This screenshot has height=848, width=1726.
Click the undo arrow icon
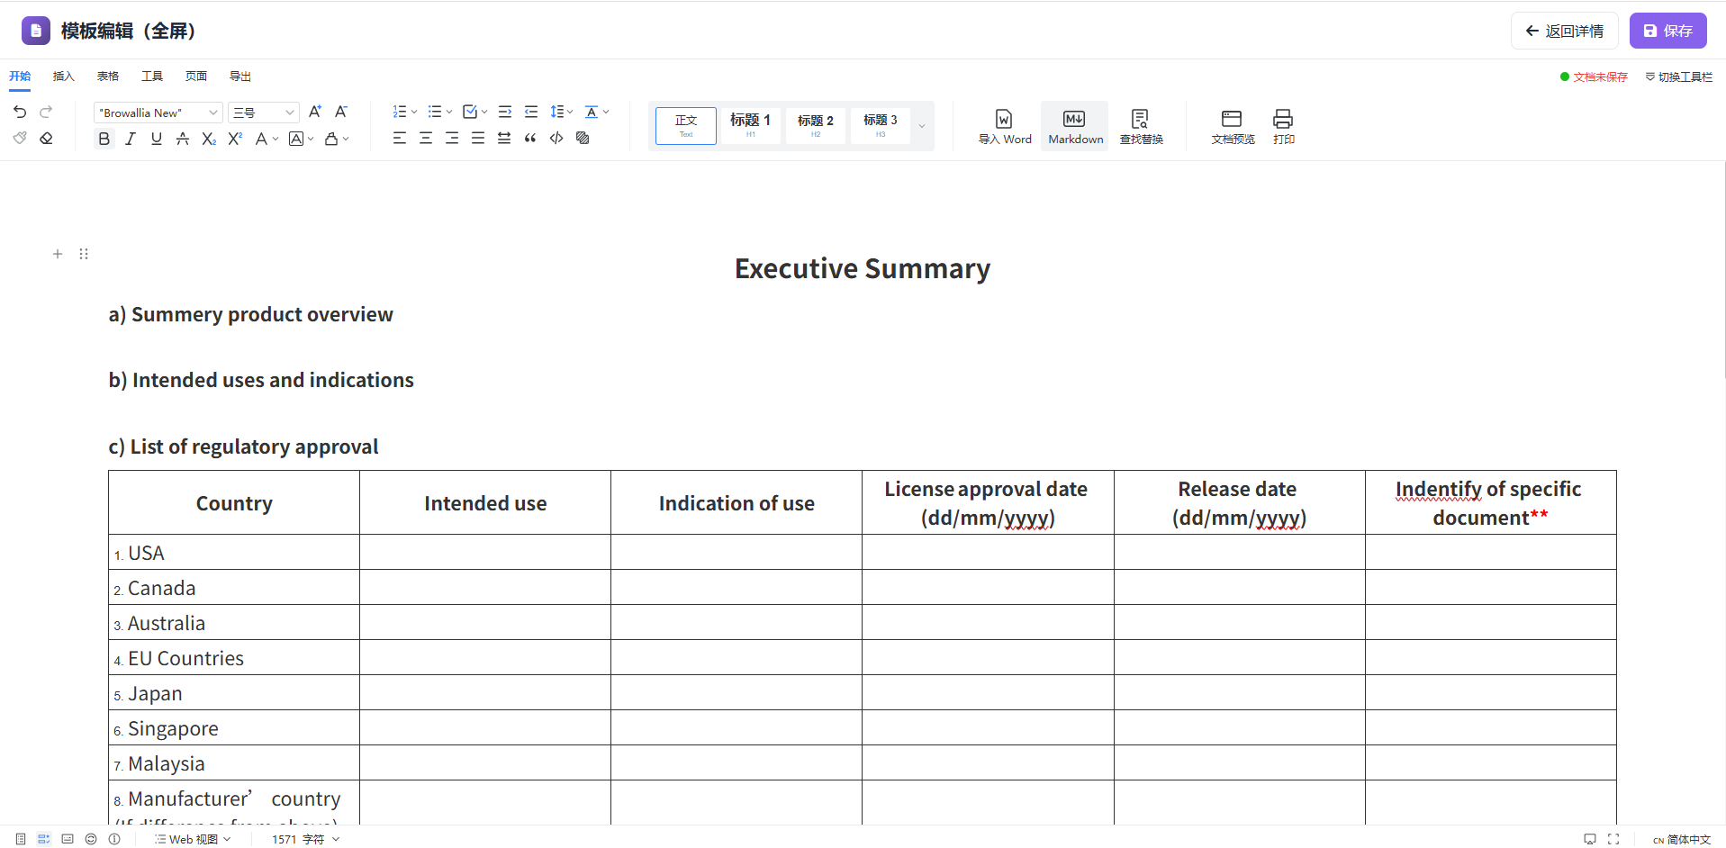20,112
